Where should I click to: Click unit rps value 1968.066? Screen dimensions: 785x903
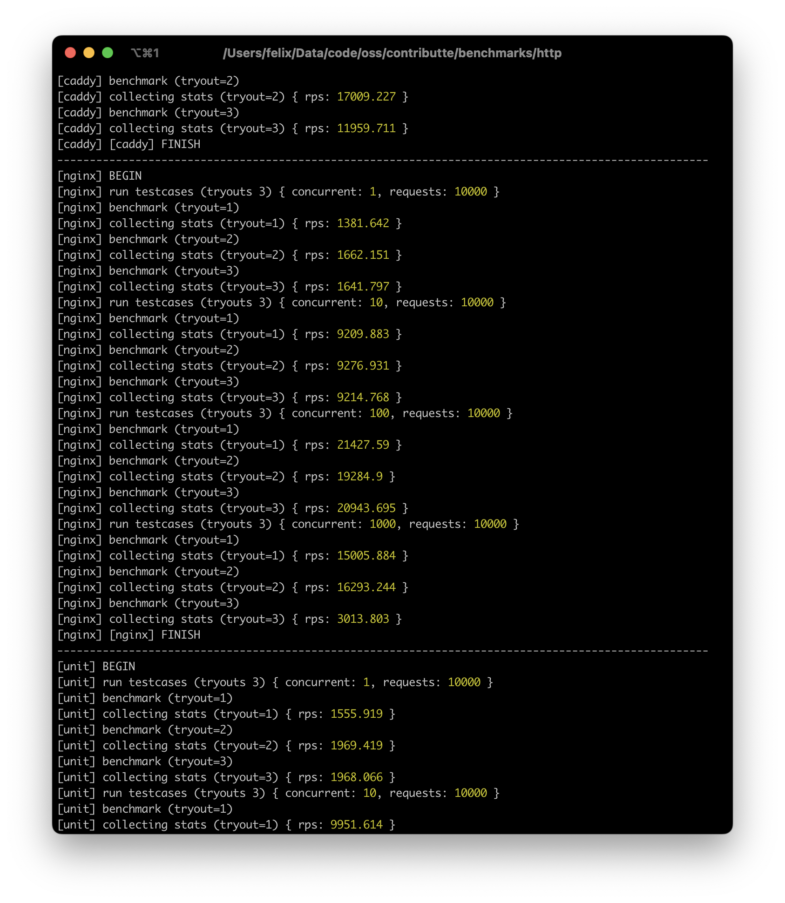[x=356, y=777]
